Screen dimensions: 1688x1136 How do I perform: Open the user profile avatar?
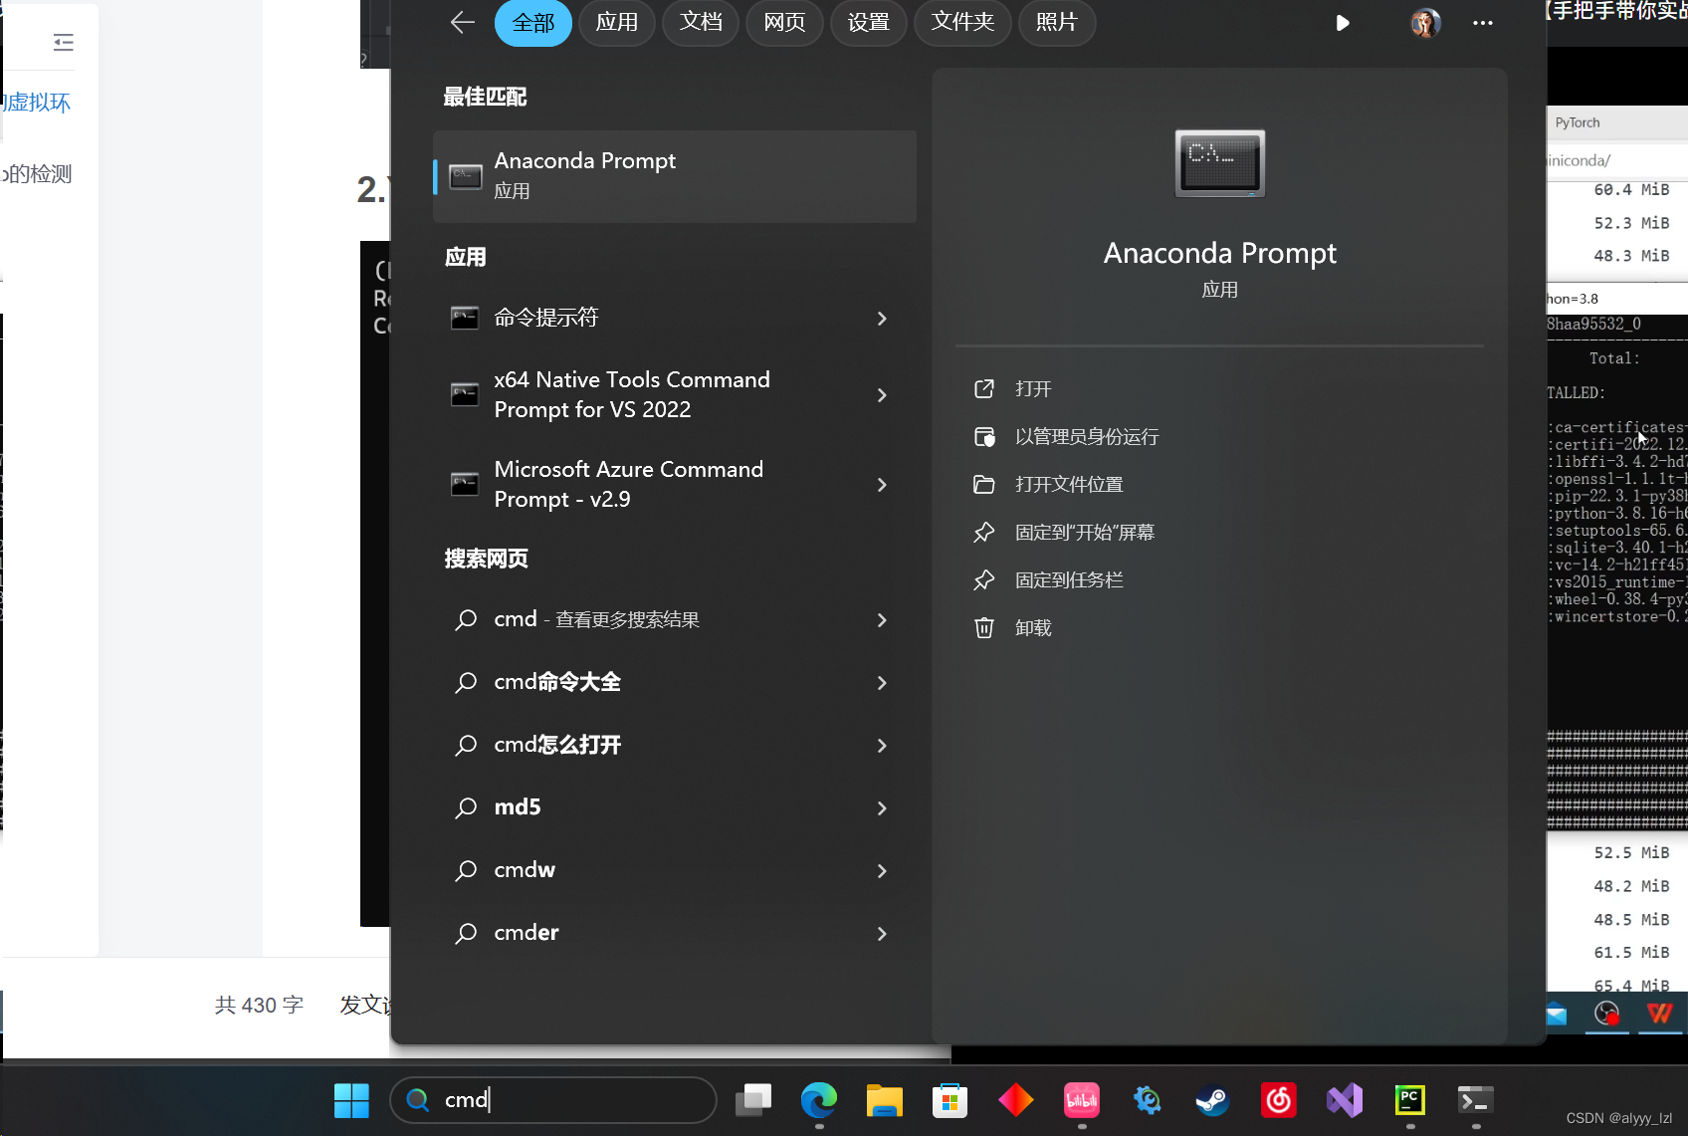point(1425,22)
